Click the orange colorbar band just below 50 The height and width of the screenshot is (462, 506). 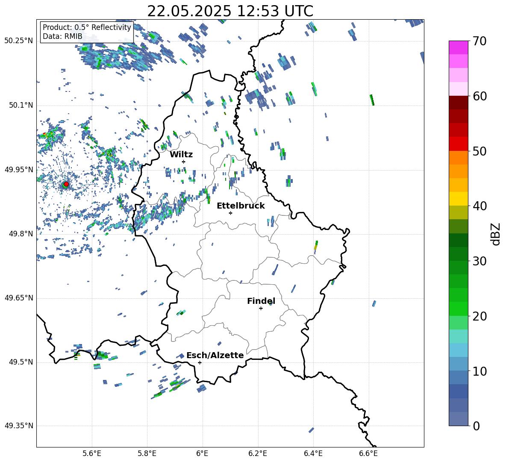[458, 158]
